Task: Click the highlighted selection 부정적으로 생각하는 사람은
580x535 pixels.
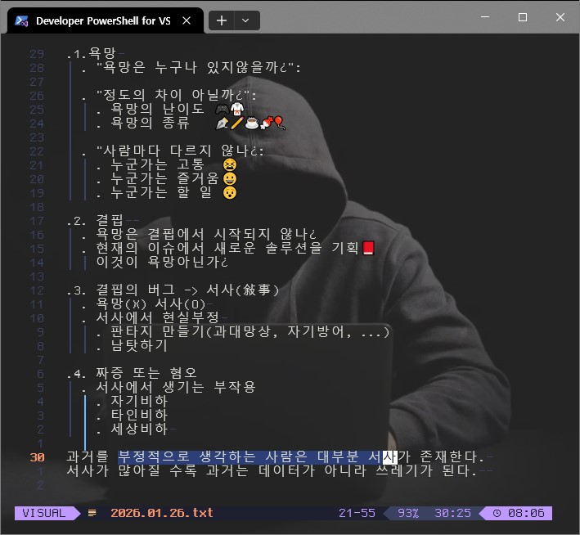Action: tap(213, 457)
